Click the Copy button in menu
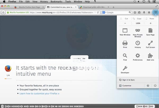The width and height of the screenshot is (159, 108). pos(138,19)
